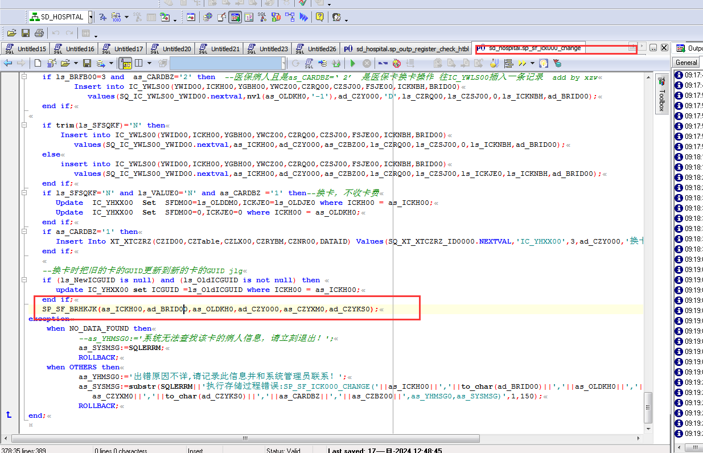Click the new blank document icon
703x453 pixels.
[x=38, y=63]
